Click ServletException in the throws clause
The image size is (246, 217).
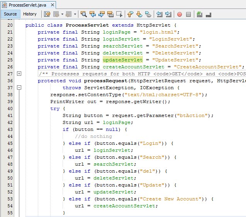[109, 88]
